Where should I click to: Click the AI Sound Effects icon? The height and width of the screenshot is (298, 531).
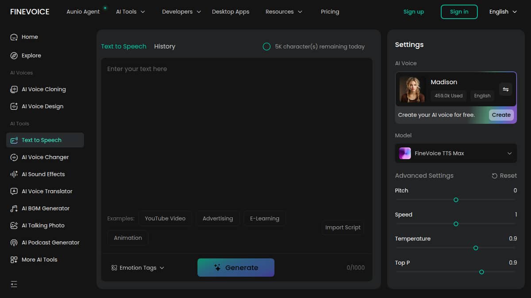pyautogui.click(x=14, y=174)
